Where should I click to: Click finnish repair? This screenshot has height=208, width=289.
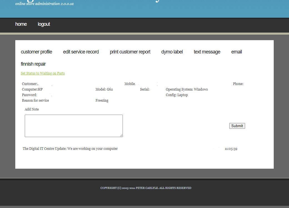click(33, 64)
